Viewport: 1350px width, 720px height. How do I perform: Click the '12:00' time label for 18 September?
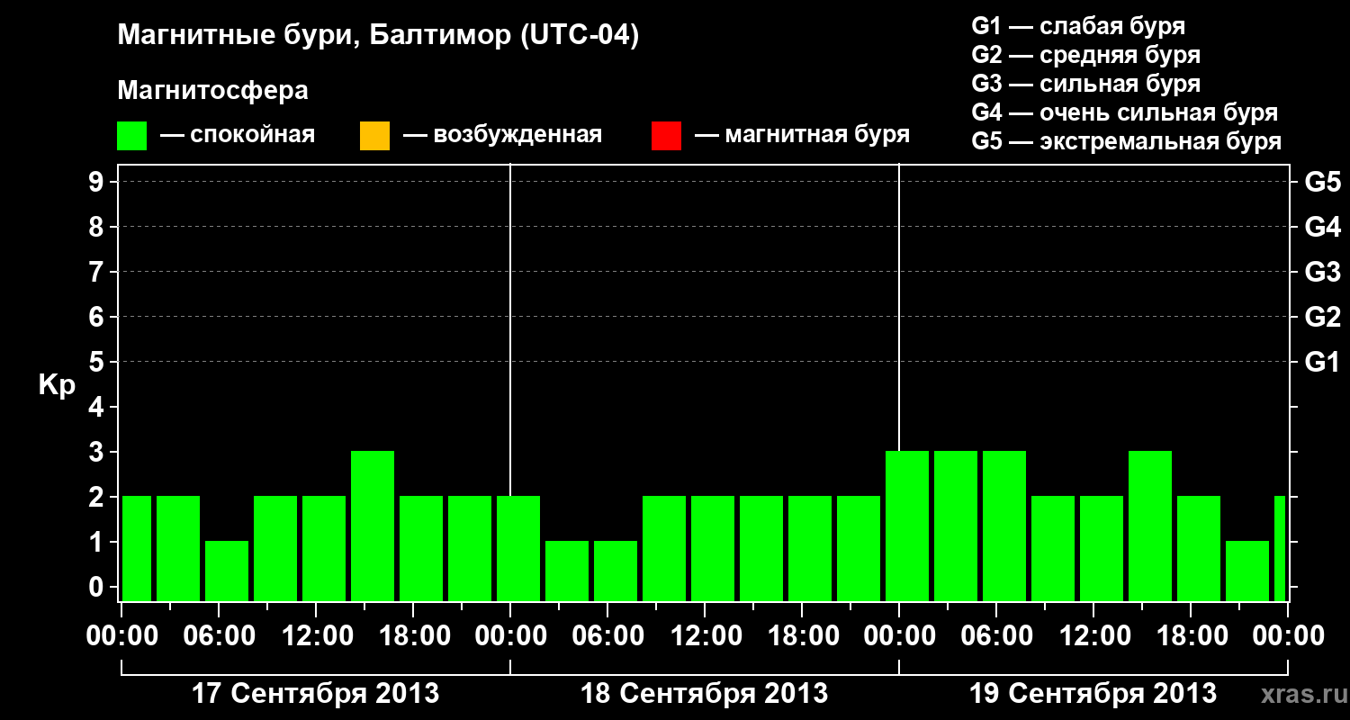[705, 636]
